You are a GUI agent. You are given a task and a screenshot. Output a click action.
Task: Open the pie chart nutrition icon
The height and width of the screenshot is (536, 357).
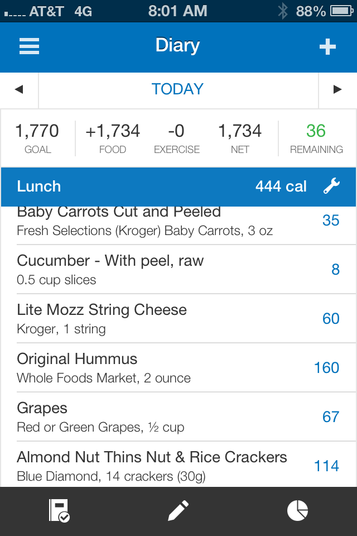[x=297, y=510]
